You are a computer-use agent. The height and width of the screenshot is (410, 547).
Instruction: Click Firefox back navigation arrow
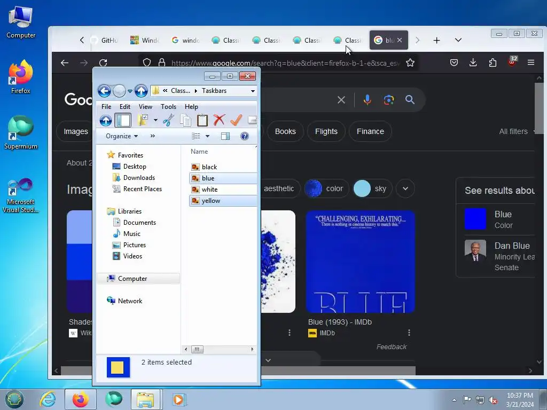(x=65, y=63)
